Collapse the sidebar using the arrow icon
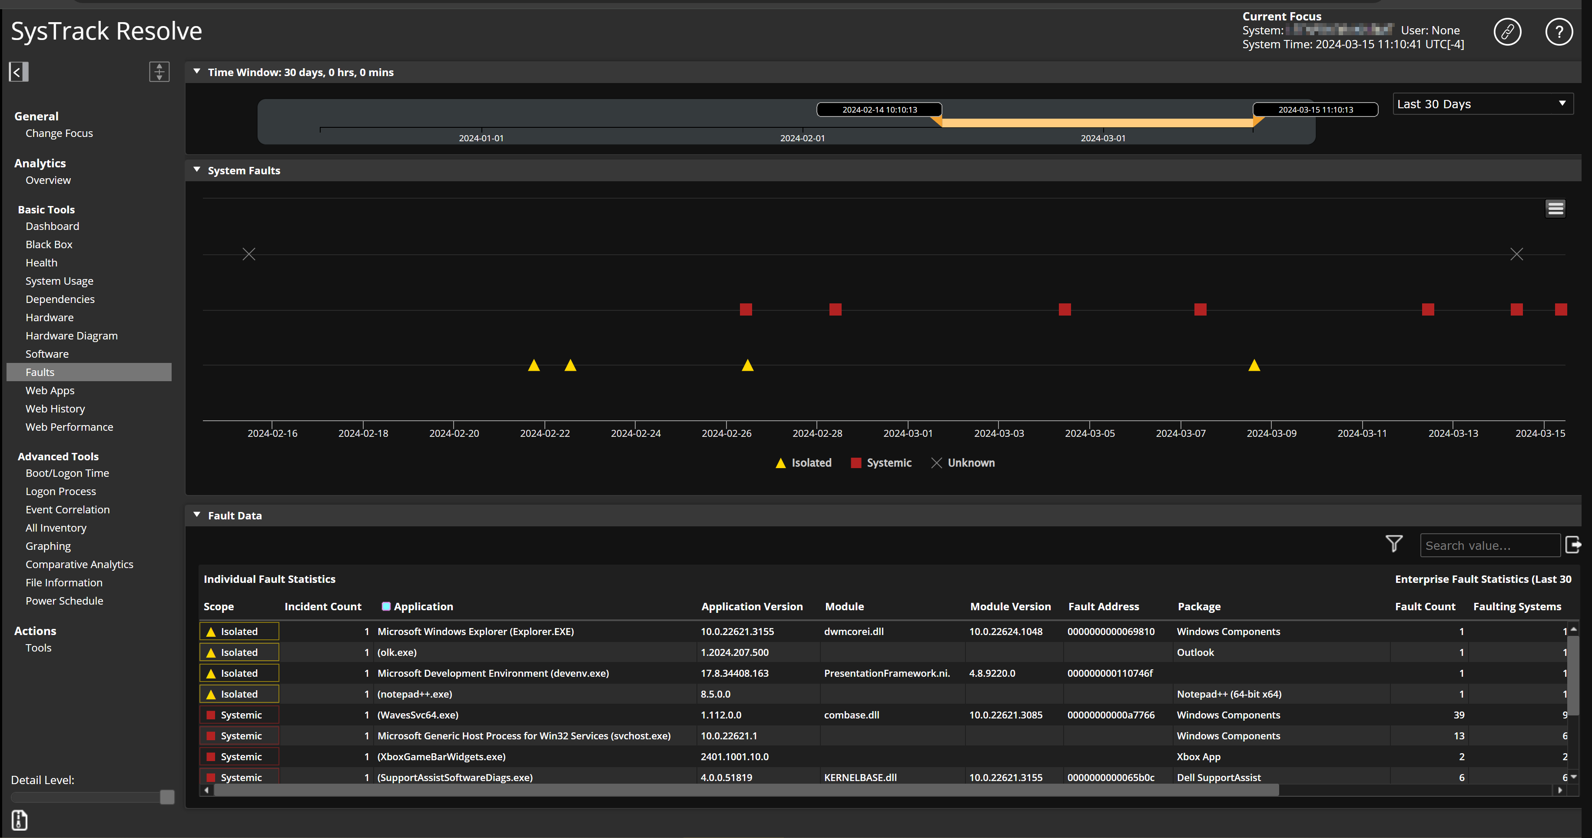Image resolution: width=1592 pixels, height=838 pixels. point(19,72)
